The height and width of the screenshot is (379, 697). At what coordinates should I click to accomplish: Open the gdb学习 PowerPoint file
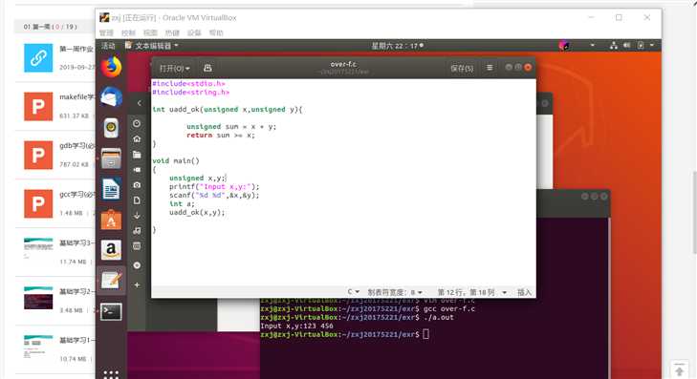[x=38, y=155]
